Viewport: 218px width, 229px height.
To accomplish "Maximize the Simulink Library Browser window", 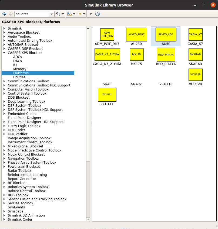I will [204, 5].
